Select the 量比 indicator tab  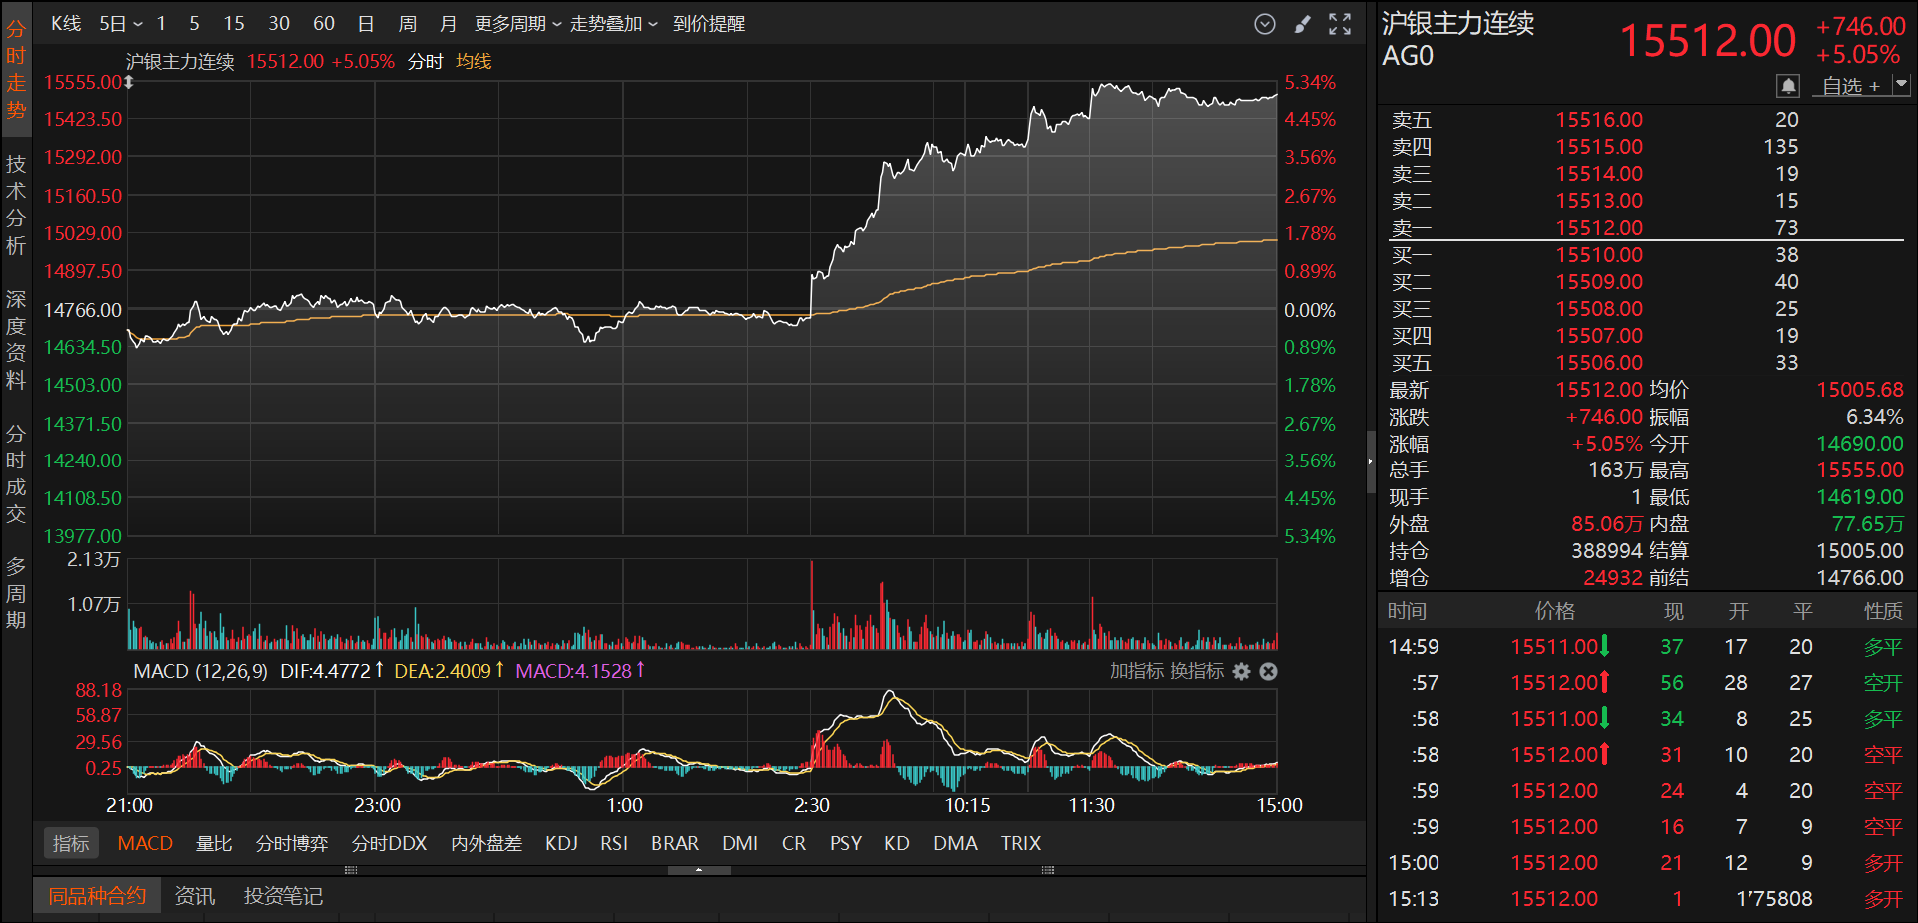pos(214,844)
